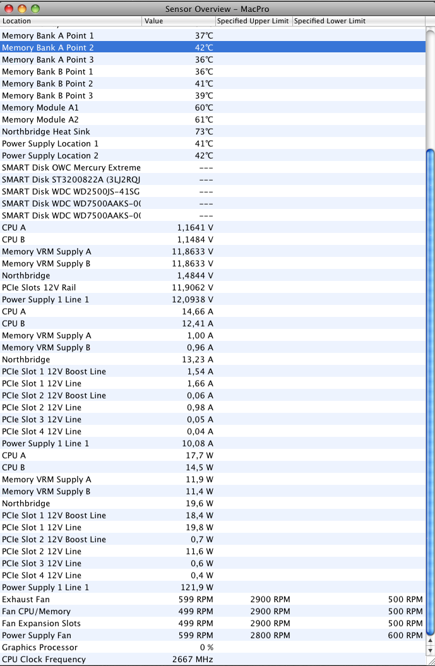Select the Fan CPU/Memory row
This screenshot has width=435, height=666.
tap(212, 611)
